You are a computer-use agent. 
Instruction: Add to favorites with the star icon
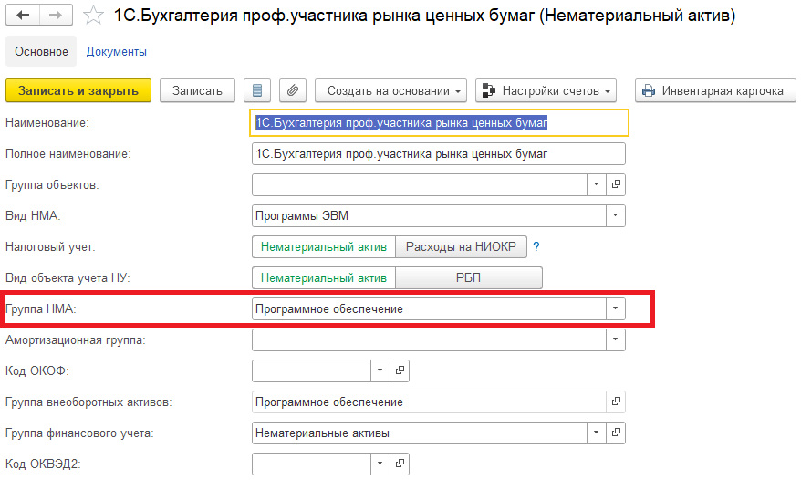coord(93,16)
